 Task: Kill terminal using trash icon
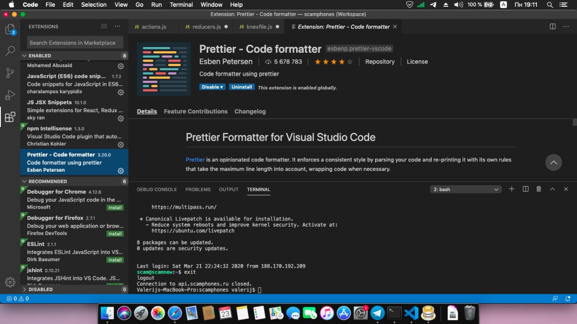tap(539, 189)
